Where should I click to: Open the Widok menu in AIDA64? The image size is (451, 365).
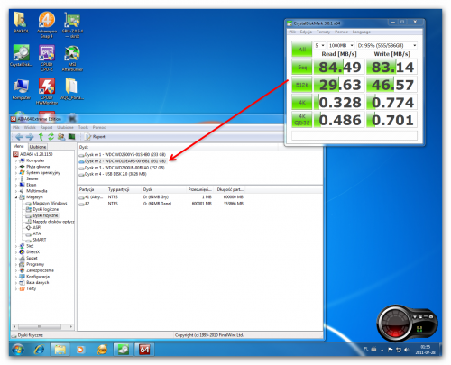coord(30,127)
